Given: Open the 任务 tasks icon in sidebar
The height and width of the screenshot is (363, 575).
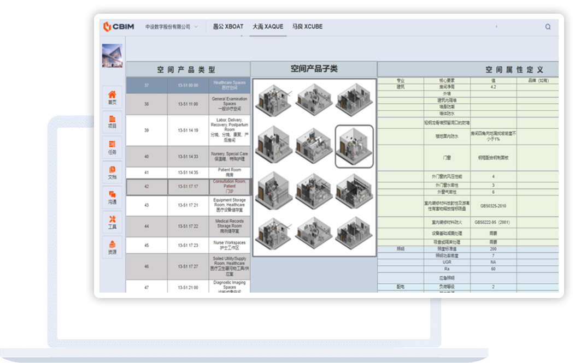Looking at the screenshot, I should [112, 147].
